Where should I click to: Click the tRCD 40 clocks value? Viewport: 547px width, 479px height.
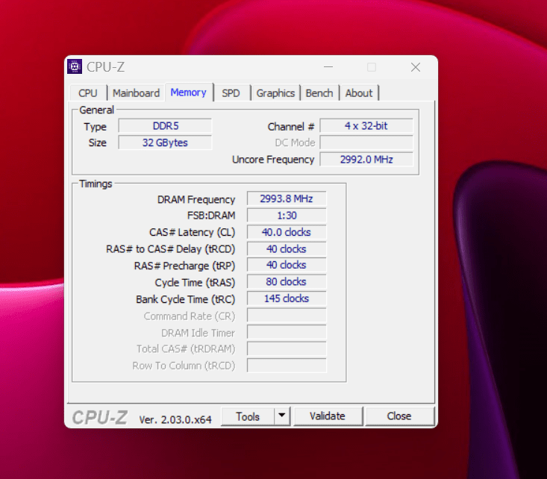pos(287,248)
